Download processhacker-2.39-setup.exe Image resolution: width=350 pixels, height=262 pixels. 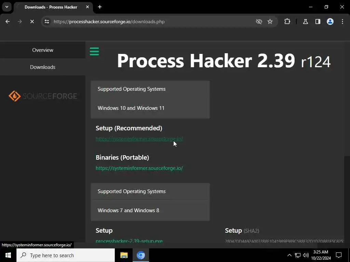[129, 241]
